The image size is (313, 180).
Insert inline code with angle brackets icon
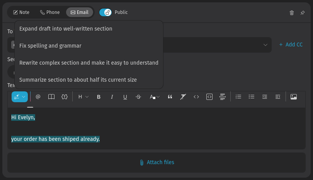point(196,97)
